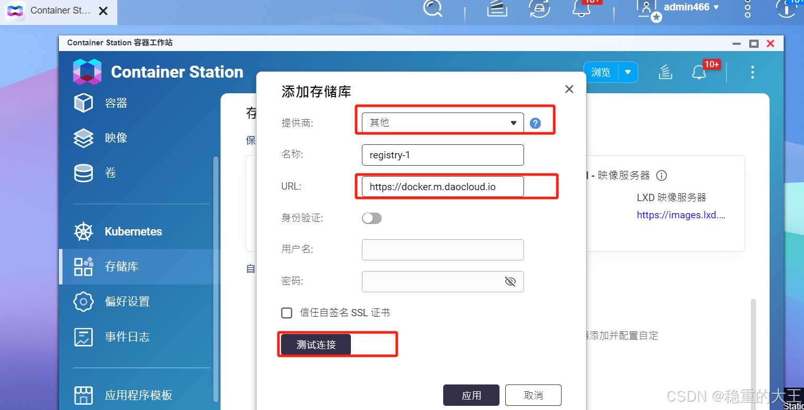Click the 用户名 username field
This screenshot has width=804, height=410.
443,250
